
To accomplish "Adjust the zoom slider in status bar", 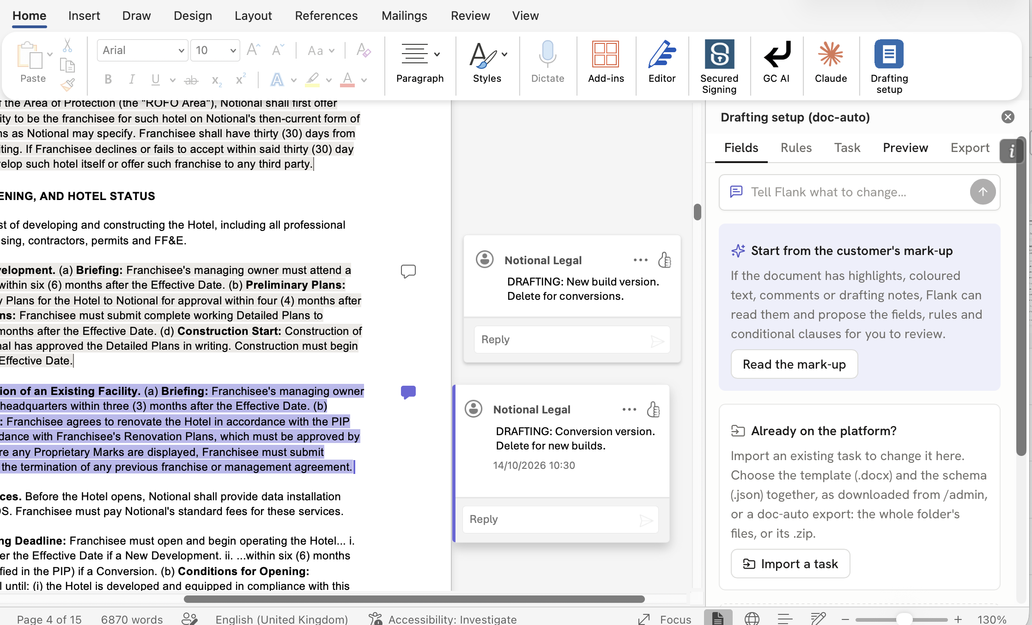I will tap(904, 619).
